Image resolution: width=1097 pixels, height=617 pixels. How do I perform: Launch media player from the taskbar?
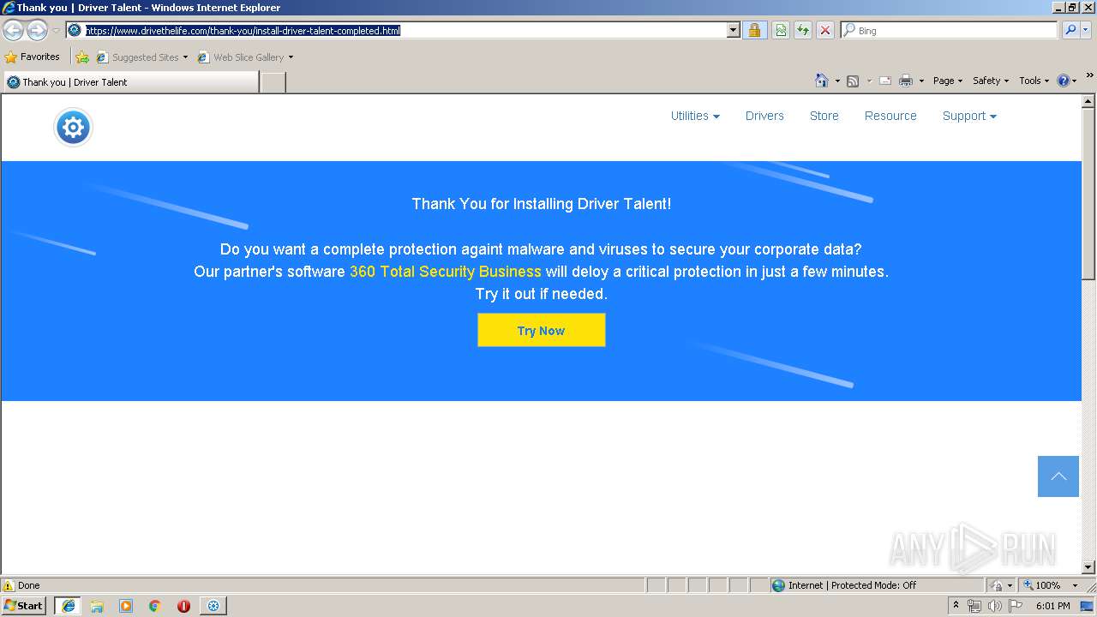[126, 606]
